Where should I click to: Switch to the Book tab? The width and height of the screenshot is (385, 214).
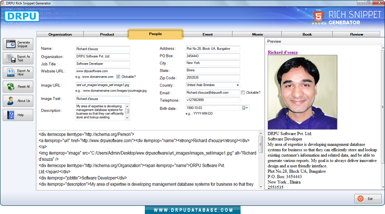(x=307, y=34)
